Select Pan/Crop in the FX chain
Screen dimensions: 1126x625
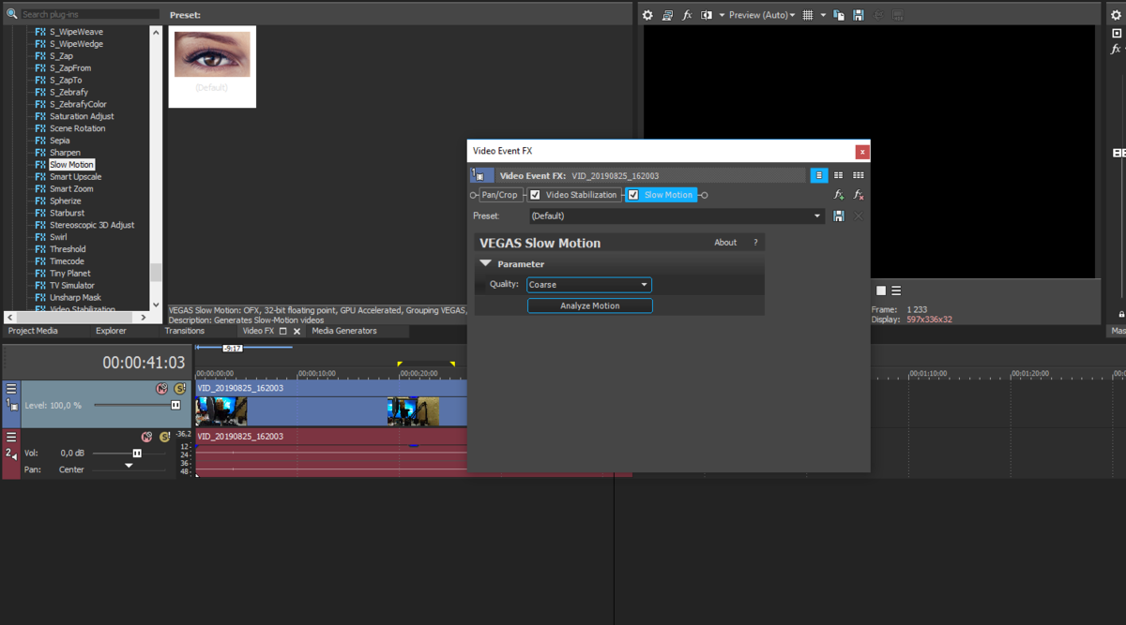499,195
